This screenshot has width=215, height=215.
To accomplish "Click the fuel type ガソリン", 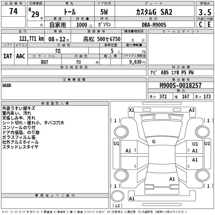I will pos(104,24).
